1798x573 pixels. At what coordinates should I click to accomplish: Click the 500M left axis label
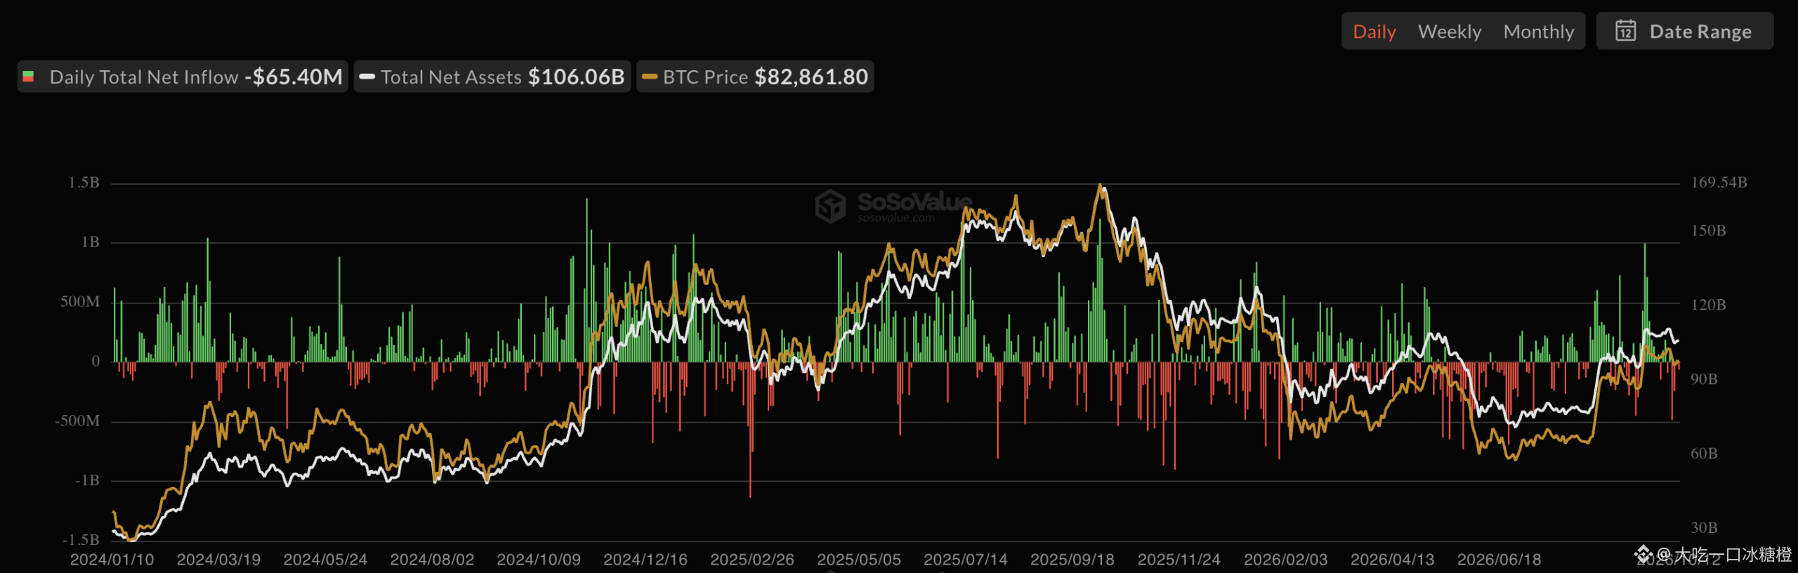80,302
